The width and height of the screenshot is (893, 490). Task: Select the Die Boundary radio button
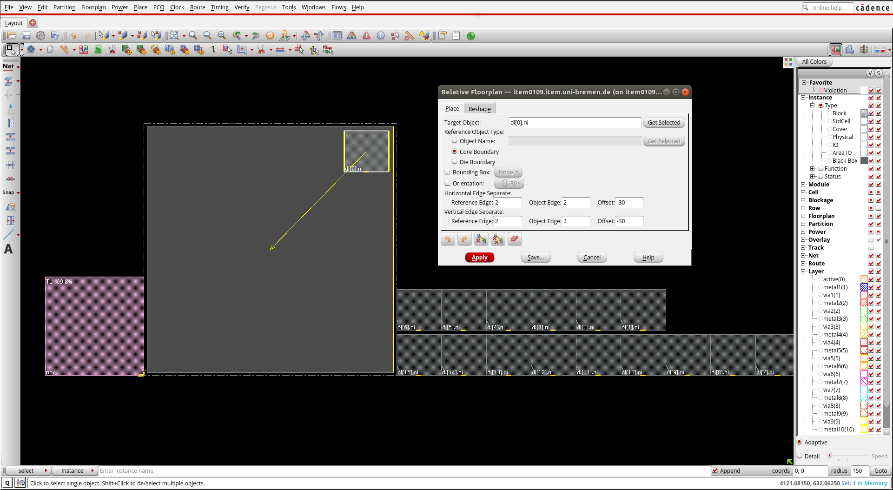455,162
